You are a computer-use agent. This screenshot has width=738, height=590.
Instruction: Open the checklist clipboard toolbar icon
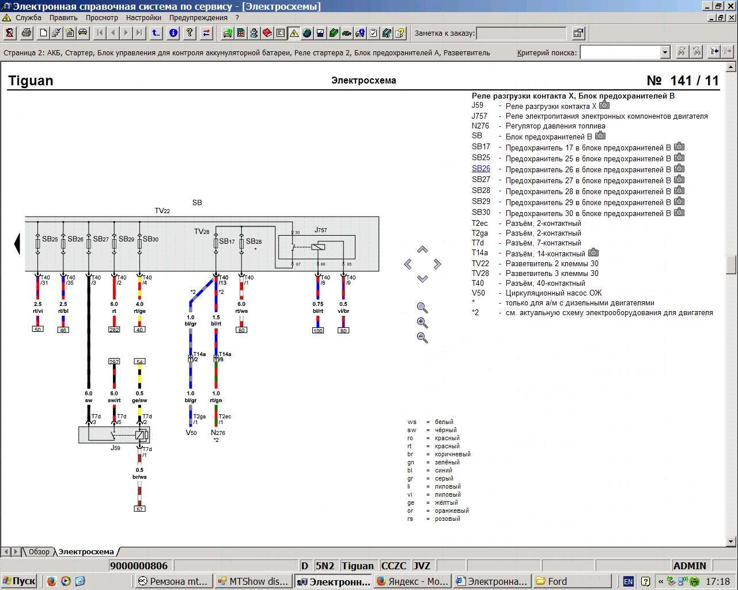coord(373,33)
